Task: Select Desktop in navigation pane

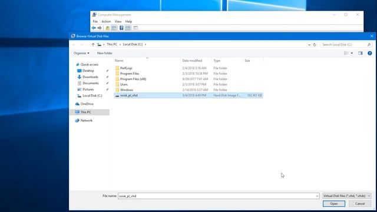Action: tap(86, 71)
